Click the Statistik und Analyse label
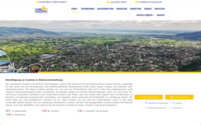The height and width of the screenshot is (125, 201). [x=97, y=111]
